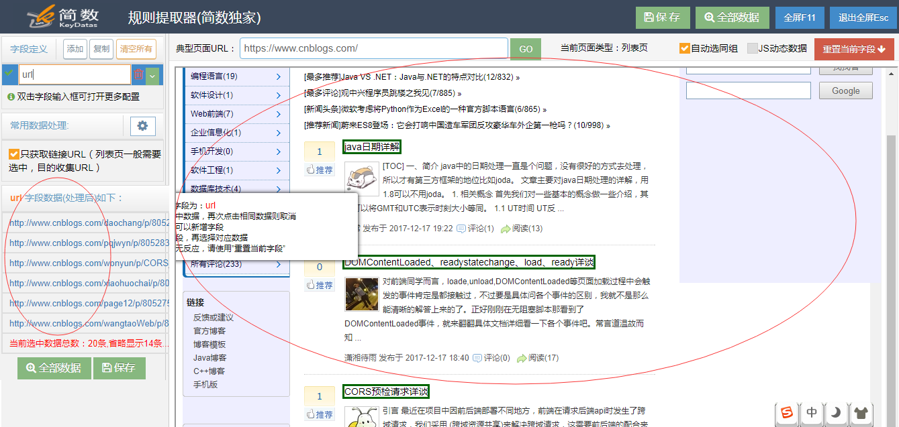Click the red trash icon beside the url field

138,74
